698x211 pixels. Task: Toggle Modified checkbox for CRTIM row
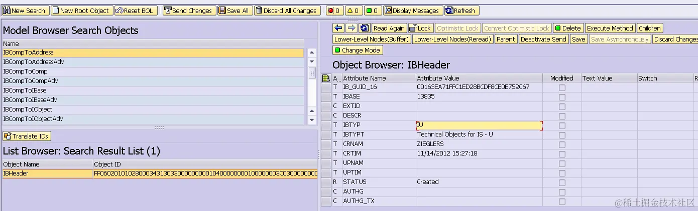point(562,154)
